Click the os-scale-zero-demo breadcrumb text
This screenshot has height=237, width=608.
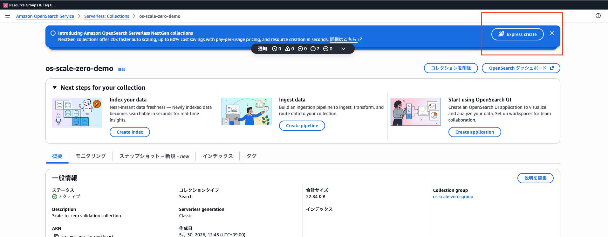pos(160,16)
